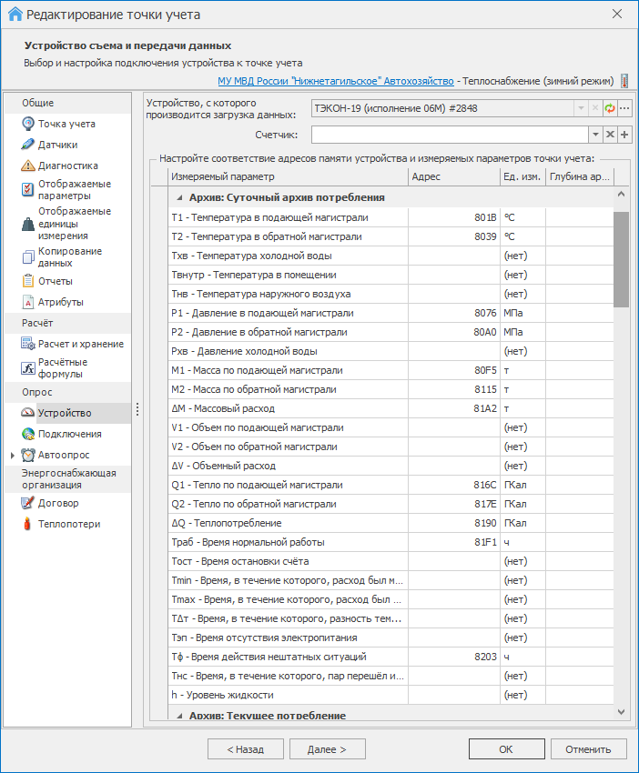Click the Диагностика warning icon
The image size is (639, 773).
(28, 166)
